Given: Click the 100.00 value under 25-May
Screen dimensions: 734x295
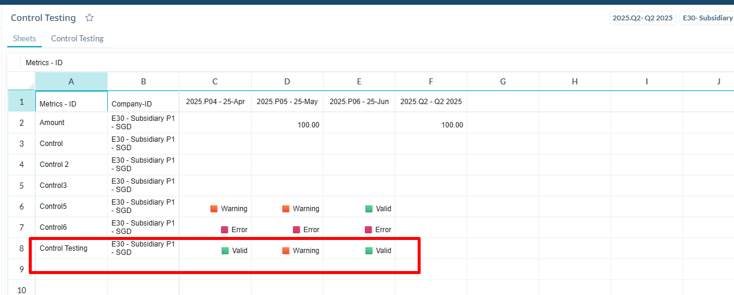Looking at the screenshot, I should tap(287, 124).
